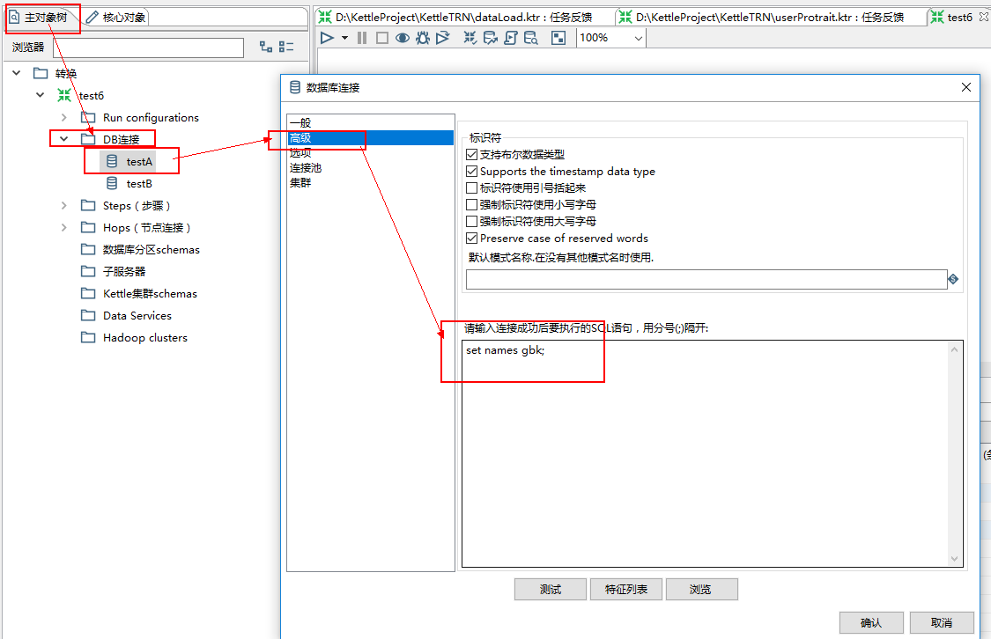Toggle 支持布尔数据类型 checkbox
Screen dimensions: 991x639
[471, 155]
